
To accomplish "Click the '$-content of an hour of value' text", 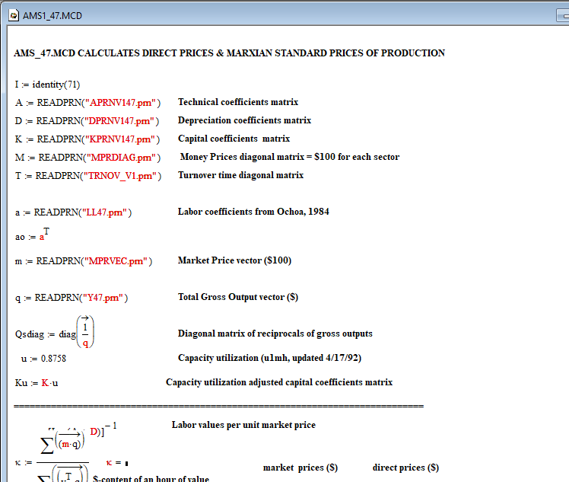I will pyautogui.click(x=151, y=478).
